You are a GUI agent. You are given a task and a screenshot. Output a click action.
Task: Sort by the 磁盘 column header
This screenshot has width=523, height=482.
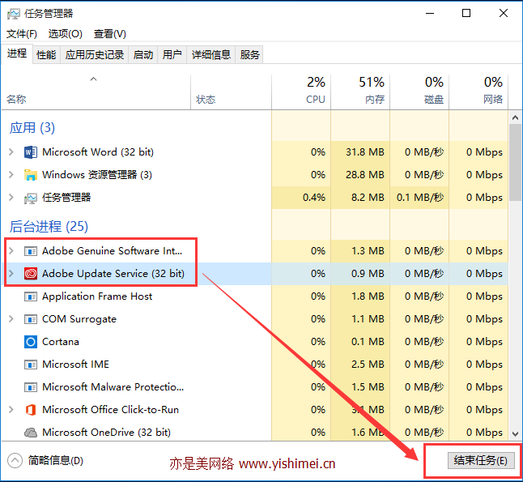click(419, 92)
